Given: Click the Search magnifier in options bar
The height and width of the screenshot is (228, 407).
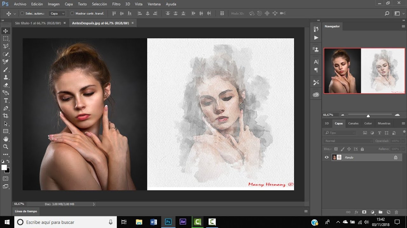Looking at the screenshot, I should point(387,14).
